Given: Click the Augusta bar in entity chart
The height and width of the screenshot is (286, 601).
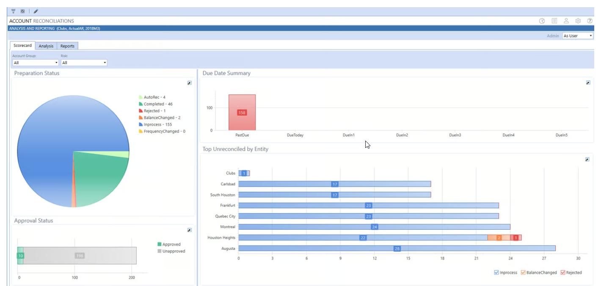Looking at the screenshot, I should click(x=397, y=248).
